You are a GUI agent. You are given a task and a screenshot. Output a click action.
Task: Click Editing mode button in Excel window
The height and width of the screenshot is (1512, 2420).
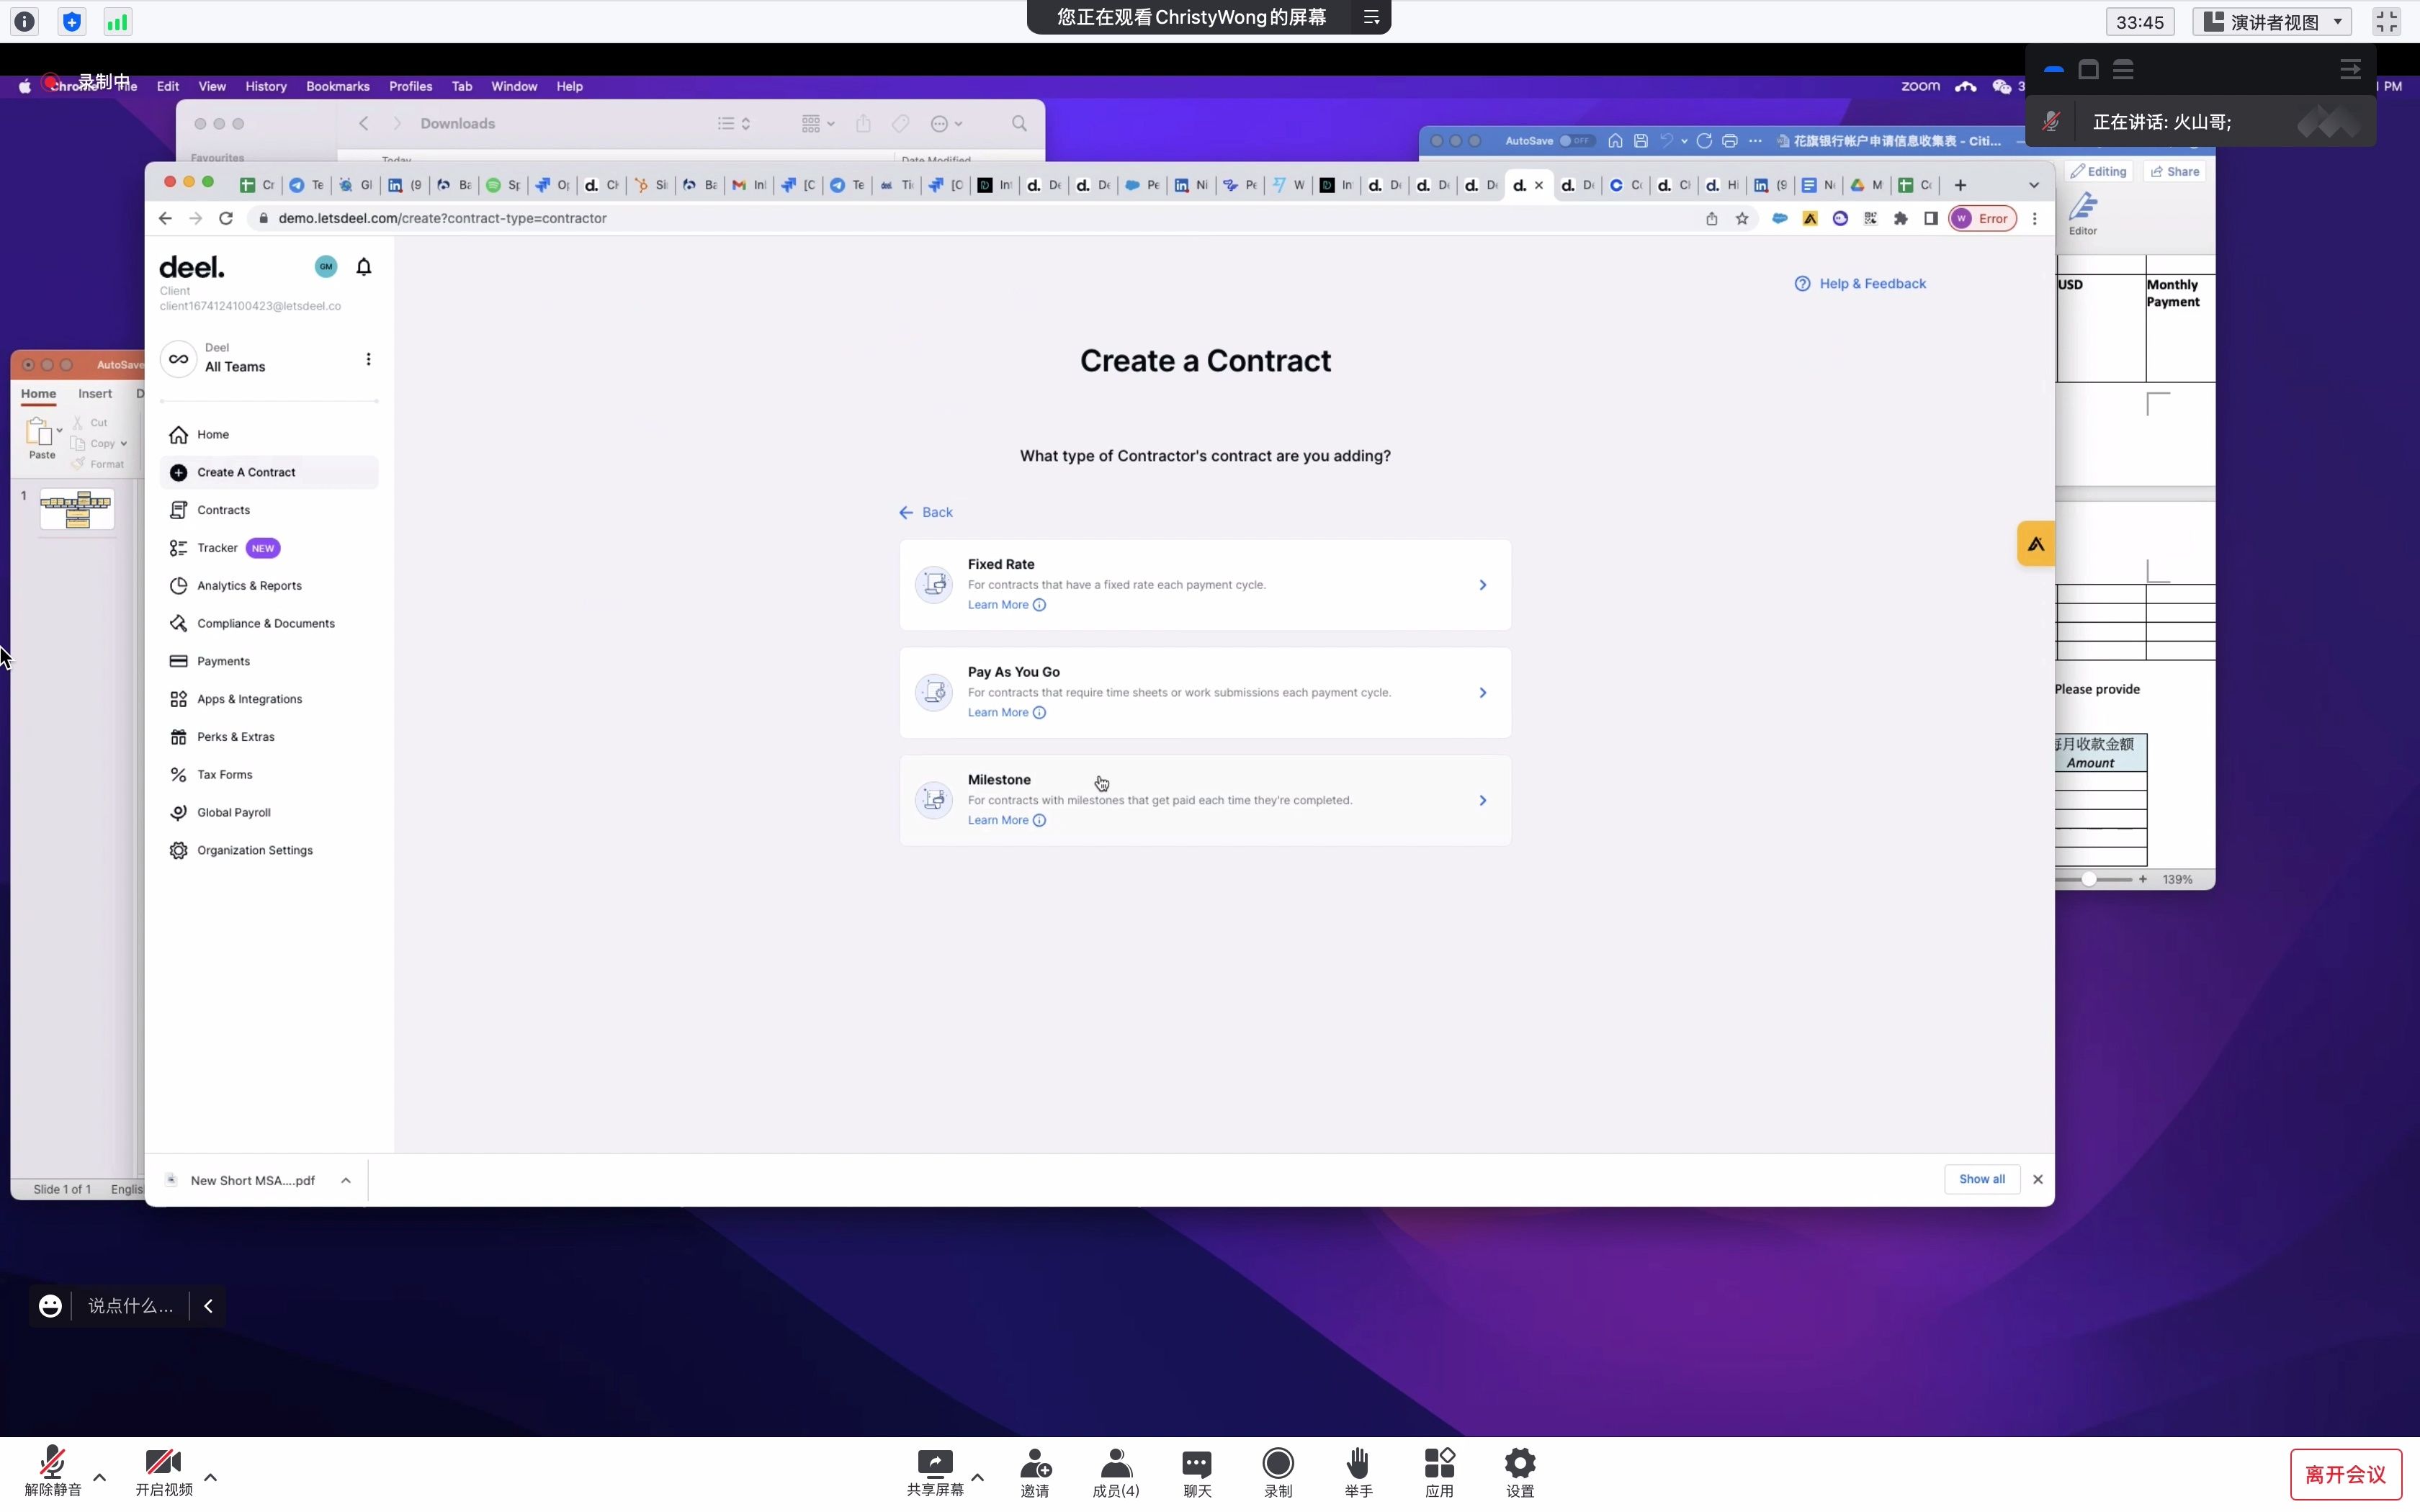[2099, 172]
